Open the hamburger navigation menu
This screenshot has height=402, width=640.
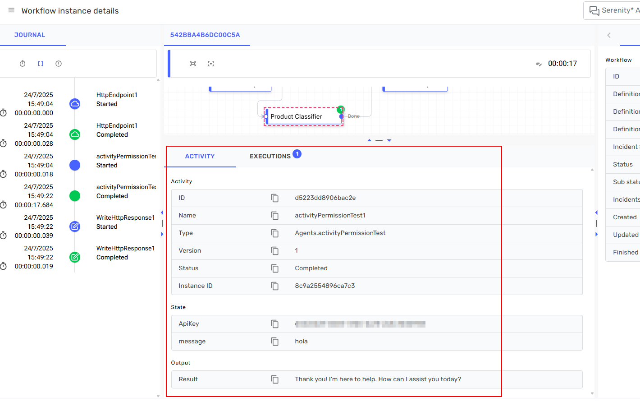tap(11, 10)
